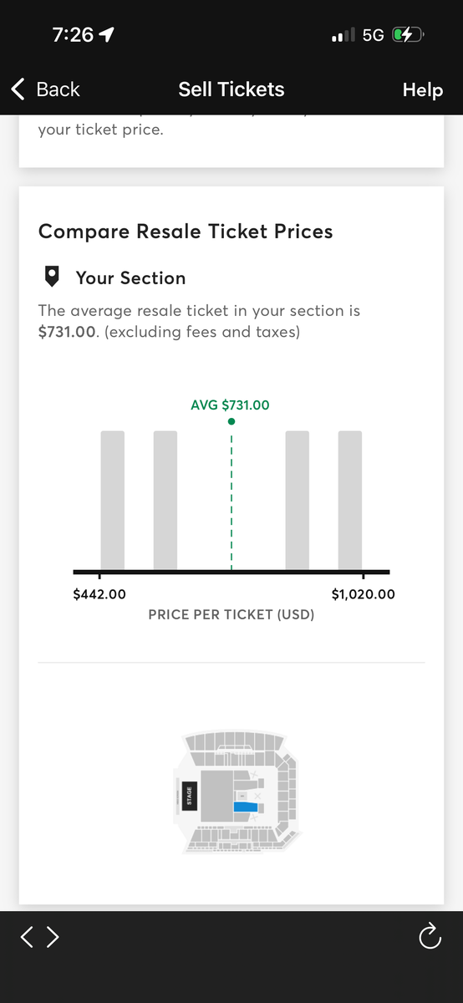The width and height of the screenshot is (463, 1003).
Task: Tap the AVG $731.00 marker dot
Action: [231, 421]
